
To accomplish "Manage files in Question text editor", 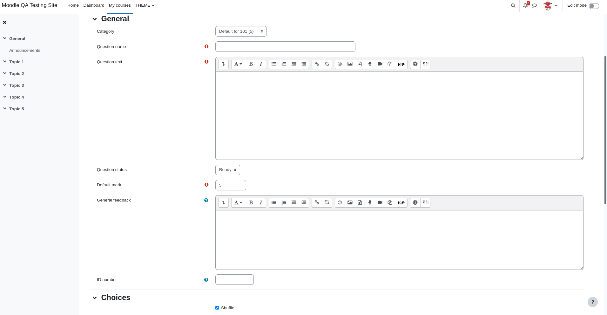I will [x=390, y=64].
